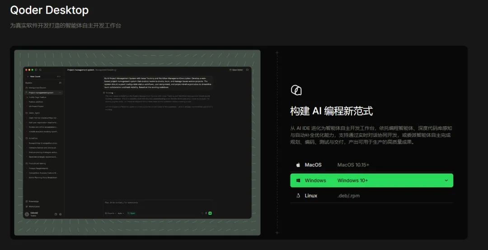Viewport: 488px width, 250px height.
Task: Select Generate strategic recommendations quest
Action: coord(43,157)
